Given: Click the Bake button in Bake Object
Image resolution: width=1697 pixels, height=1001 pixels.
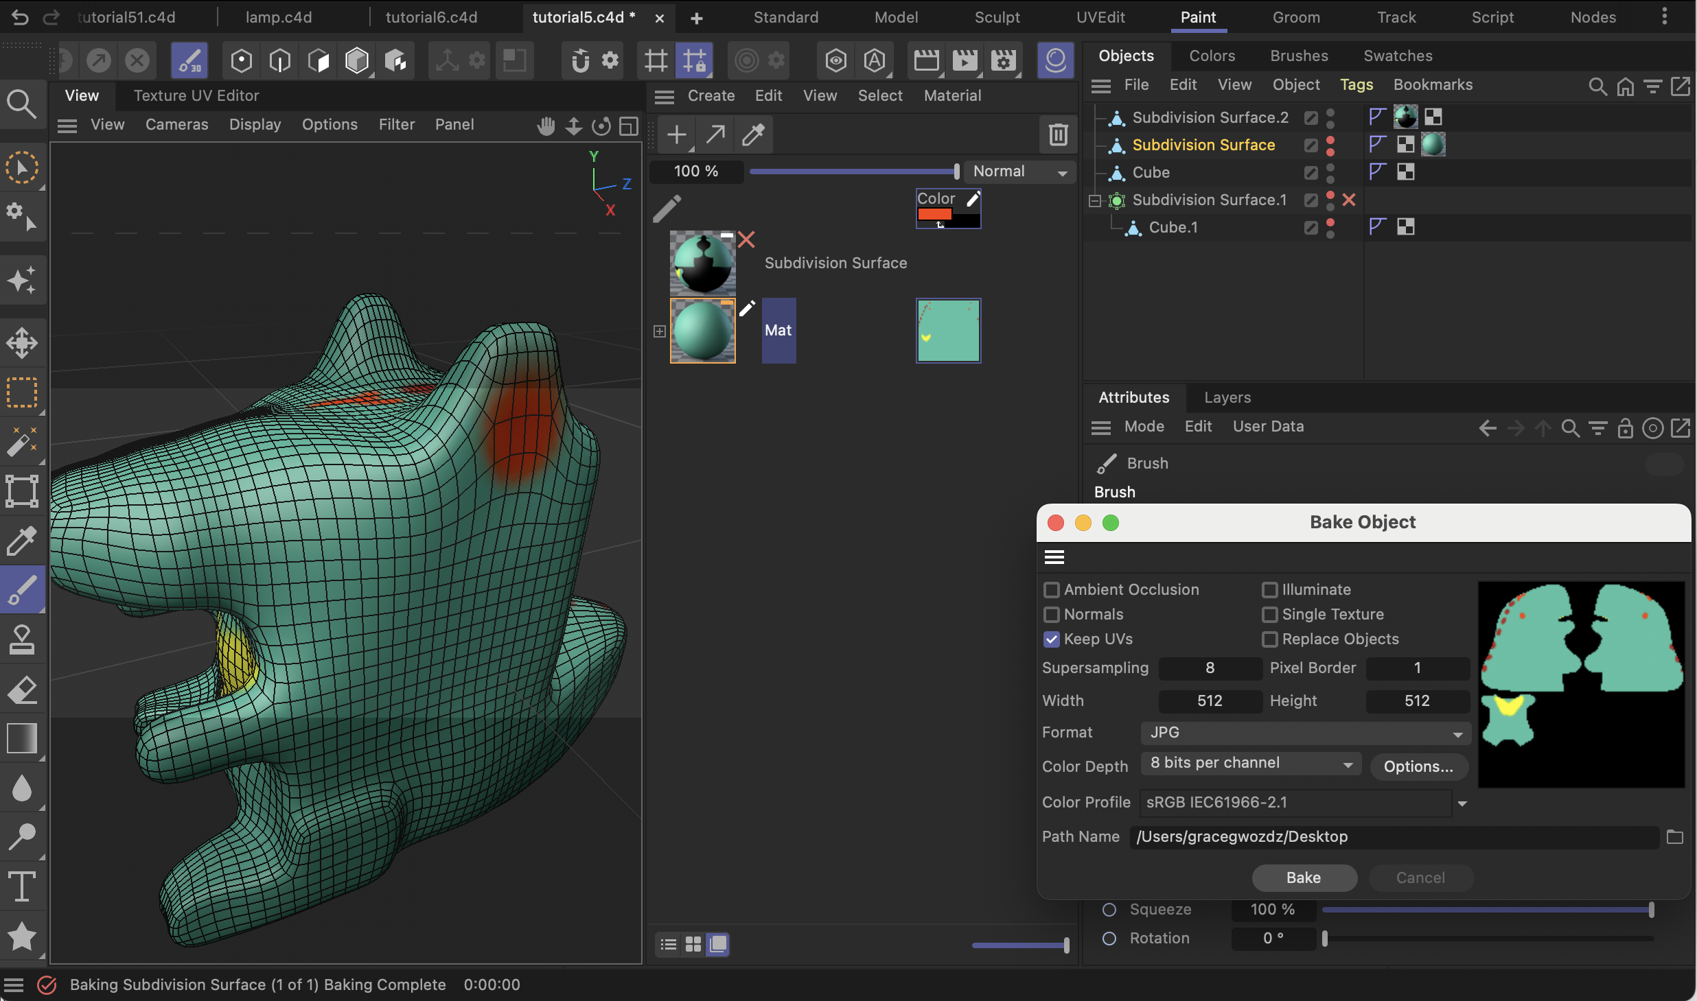Looking at the screenshot, I should [1304, 878].
